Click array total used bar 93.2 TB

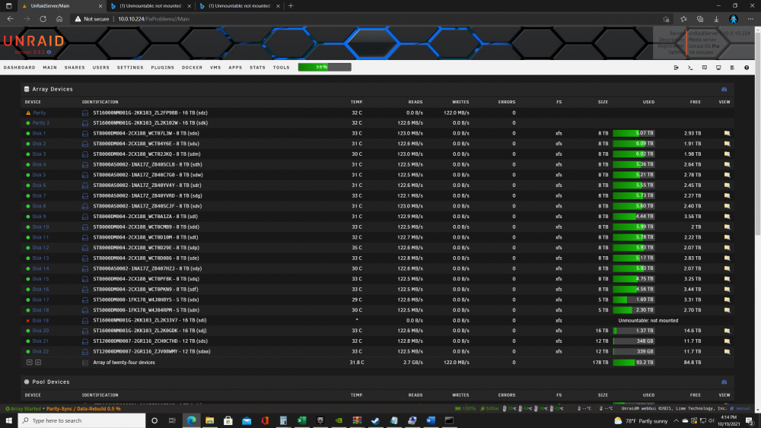click(x=633, y=363)
